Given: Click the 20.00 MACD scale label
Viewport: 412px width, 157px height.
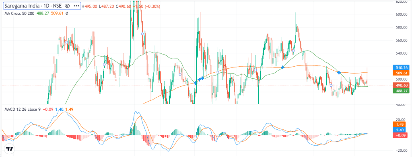Looking at the screenshot, I should pyautogui.click(x=401, y=120).
